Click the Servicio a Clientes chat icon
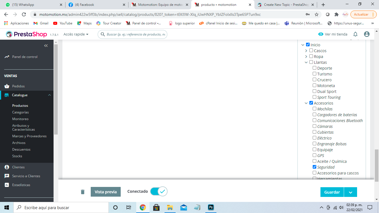 pyautogui.click(x=7, y=176)
